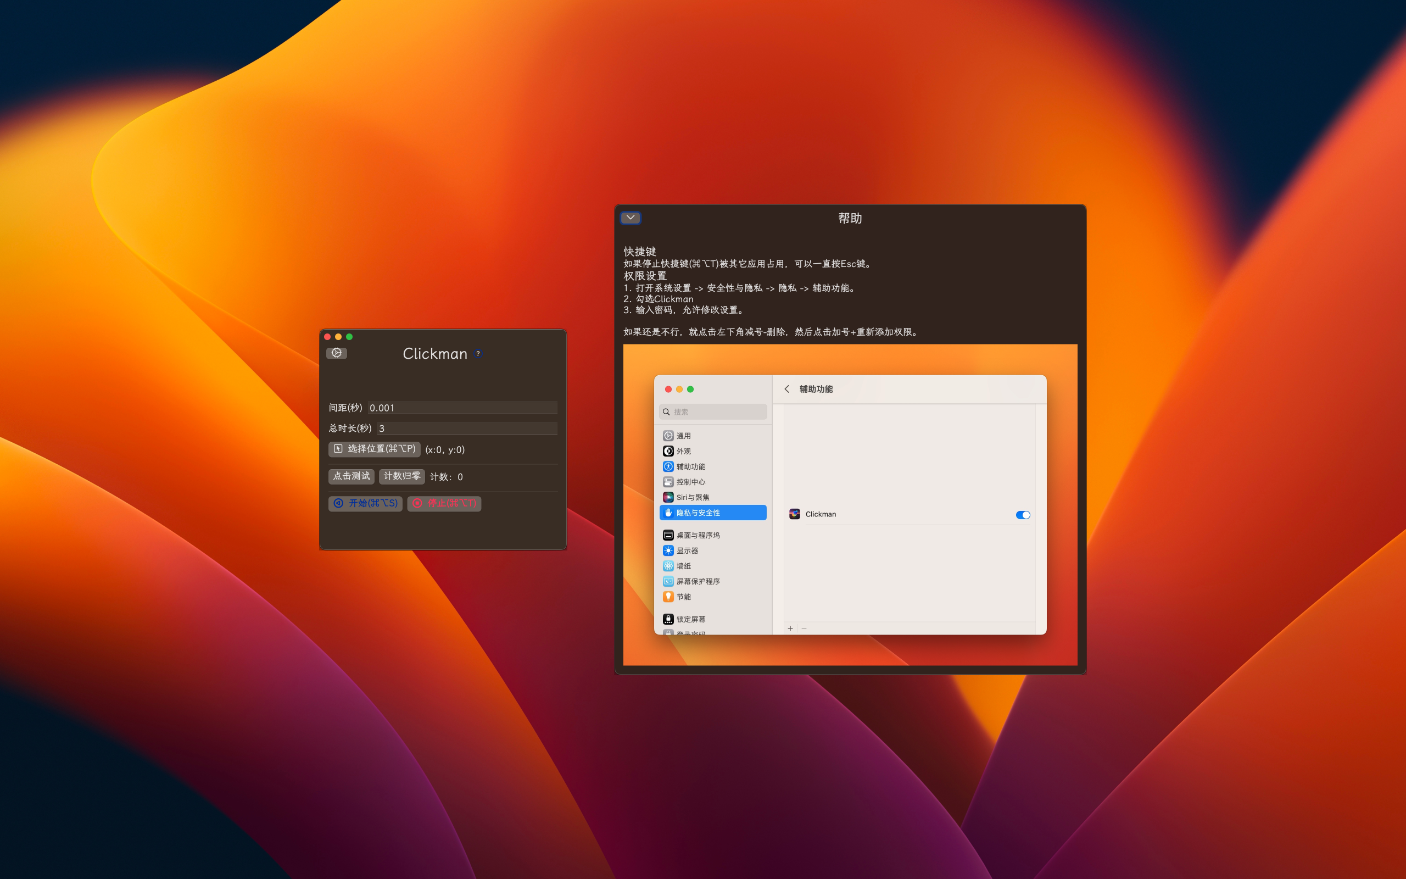
Task: Click the back chevron beside 辅助功能
Action: (x=786, y=389)
